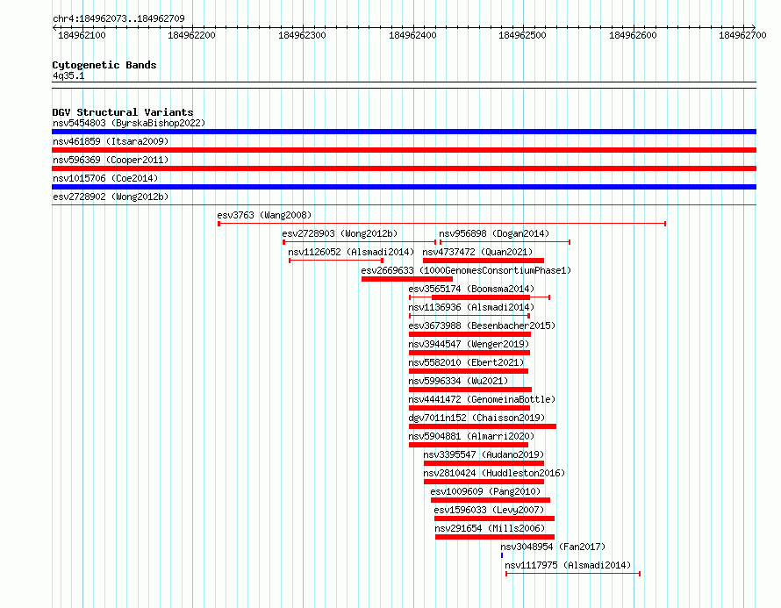Open esv2728902 (Wong2012b) variant label

click(111, 197)
